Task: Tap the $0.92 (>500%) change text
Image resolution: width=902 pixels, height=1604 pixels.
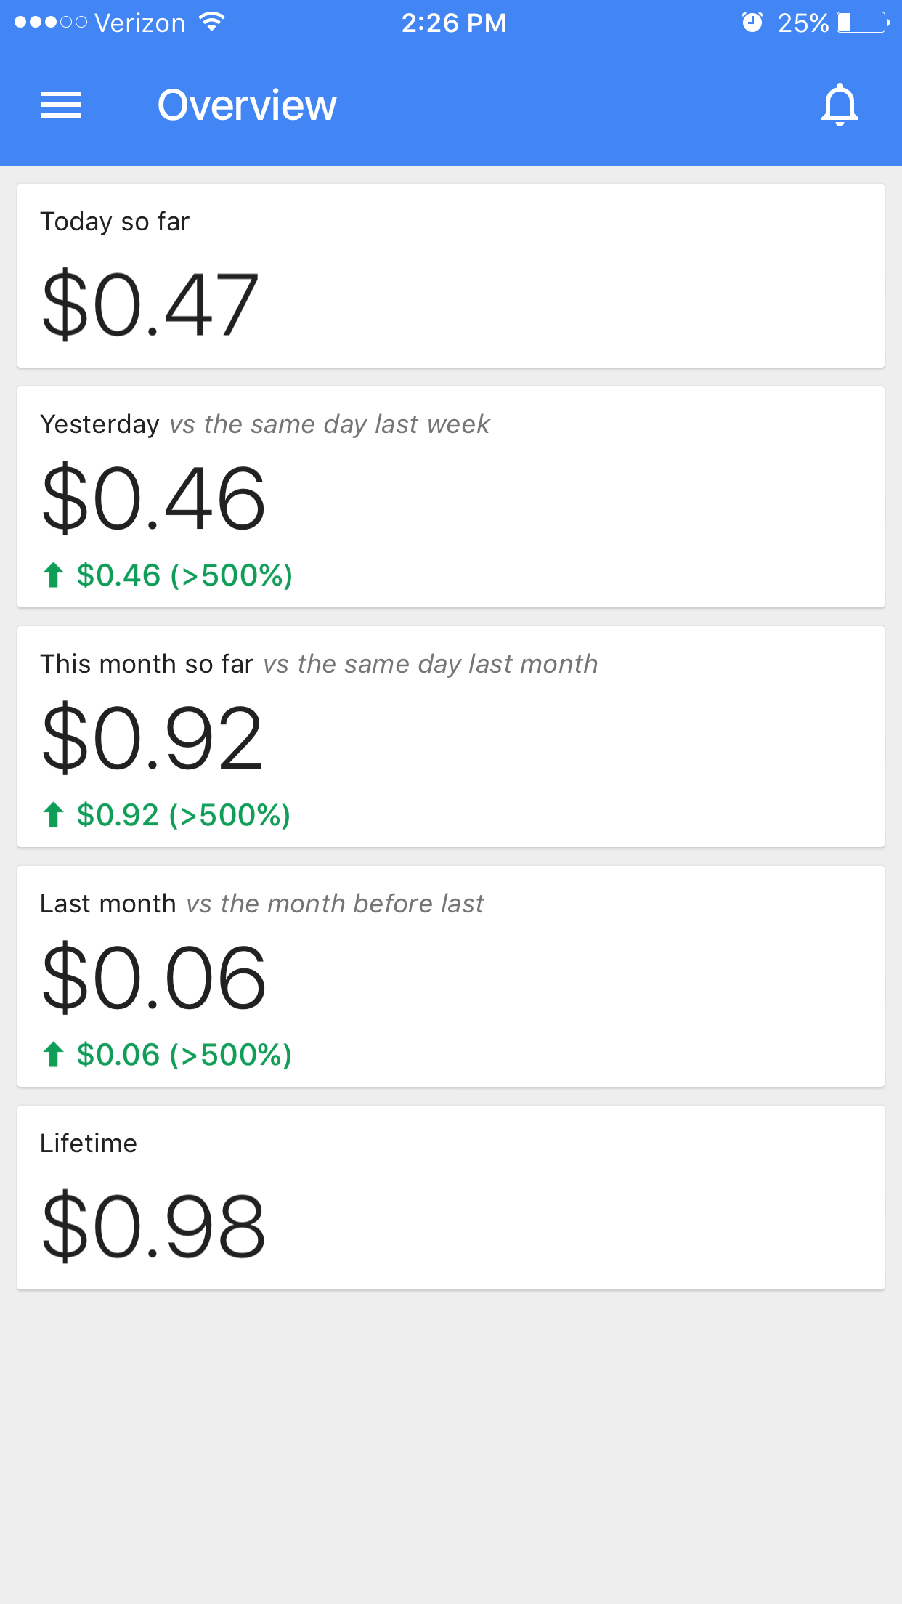Action: pyautogui.click(x=184, y=815)
